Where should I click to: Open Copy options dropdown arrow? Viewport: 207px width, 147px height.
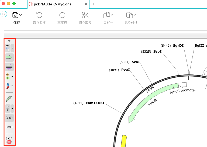point(112,15)
